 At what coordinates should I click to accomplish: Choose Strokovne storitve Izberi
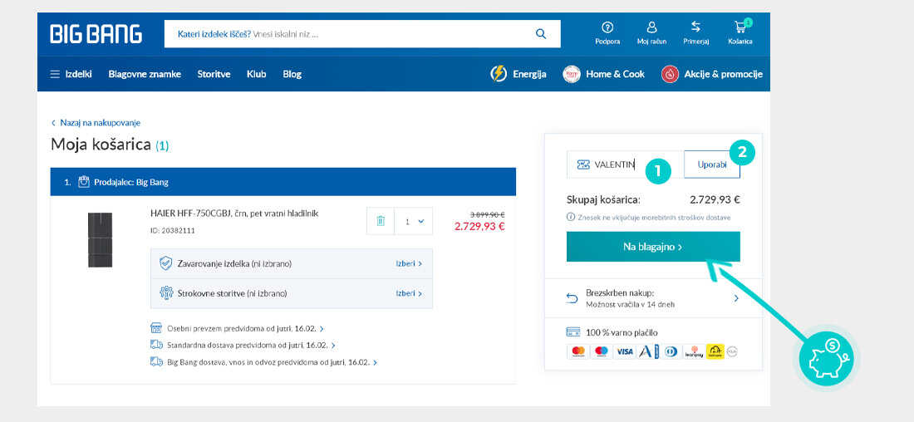click(409, 293)
